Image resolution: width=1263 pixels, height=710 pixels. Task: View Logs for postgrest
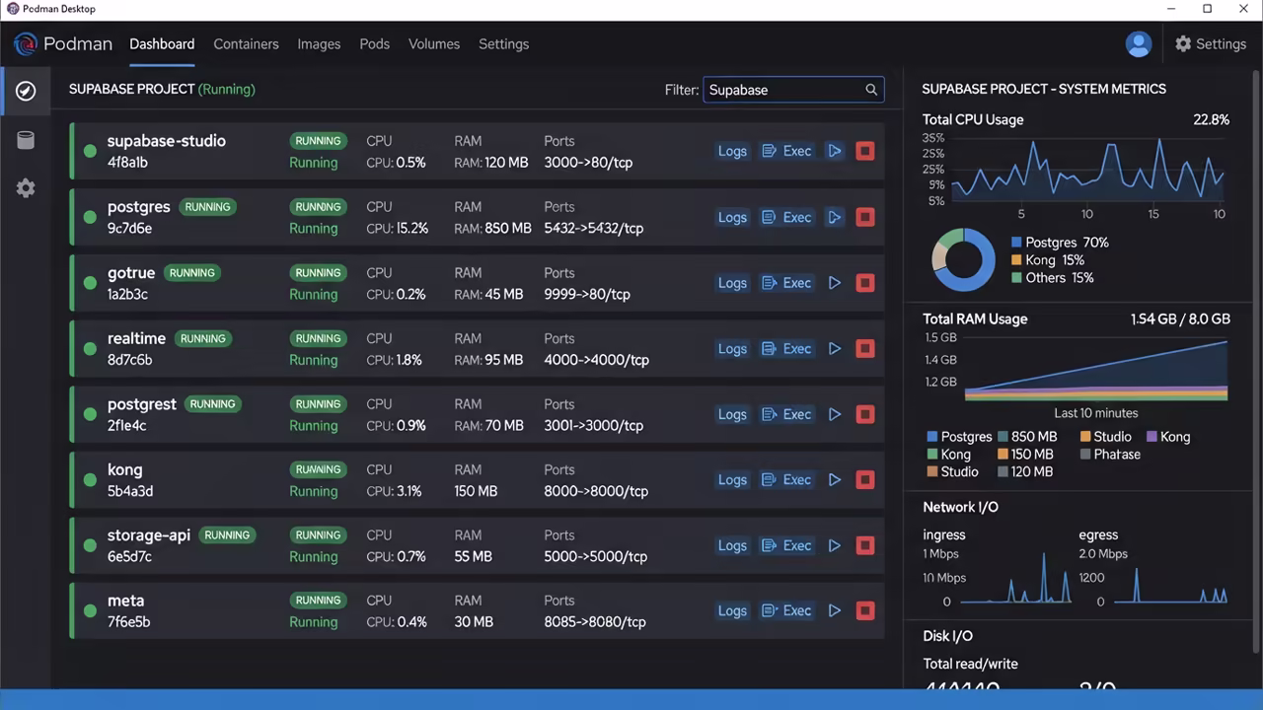coord(732,414)
